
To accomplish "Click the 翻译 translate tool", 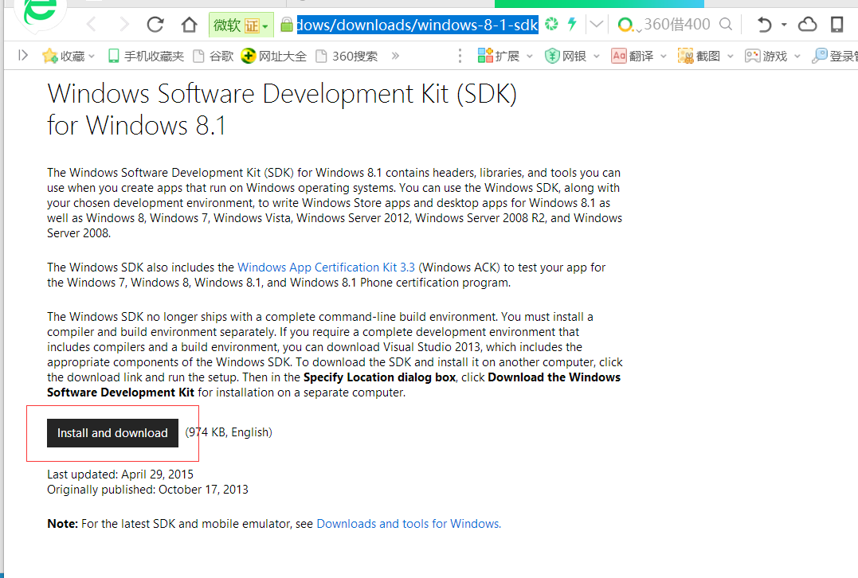I will pos(633,56).
